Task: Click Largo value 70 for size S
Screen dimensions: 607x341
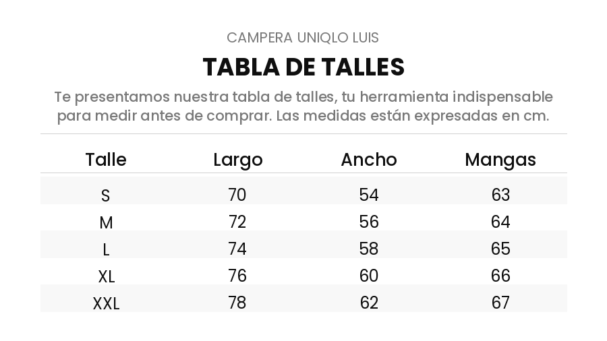Action: click(237, 195)
